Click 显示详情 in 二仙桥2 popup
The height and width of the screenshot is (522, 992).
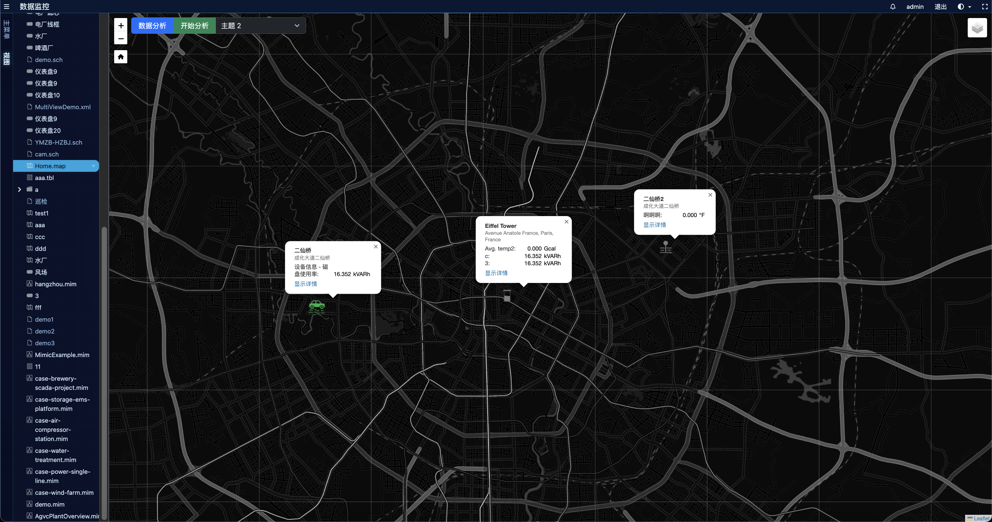click(654, 225)
